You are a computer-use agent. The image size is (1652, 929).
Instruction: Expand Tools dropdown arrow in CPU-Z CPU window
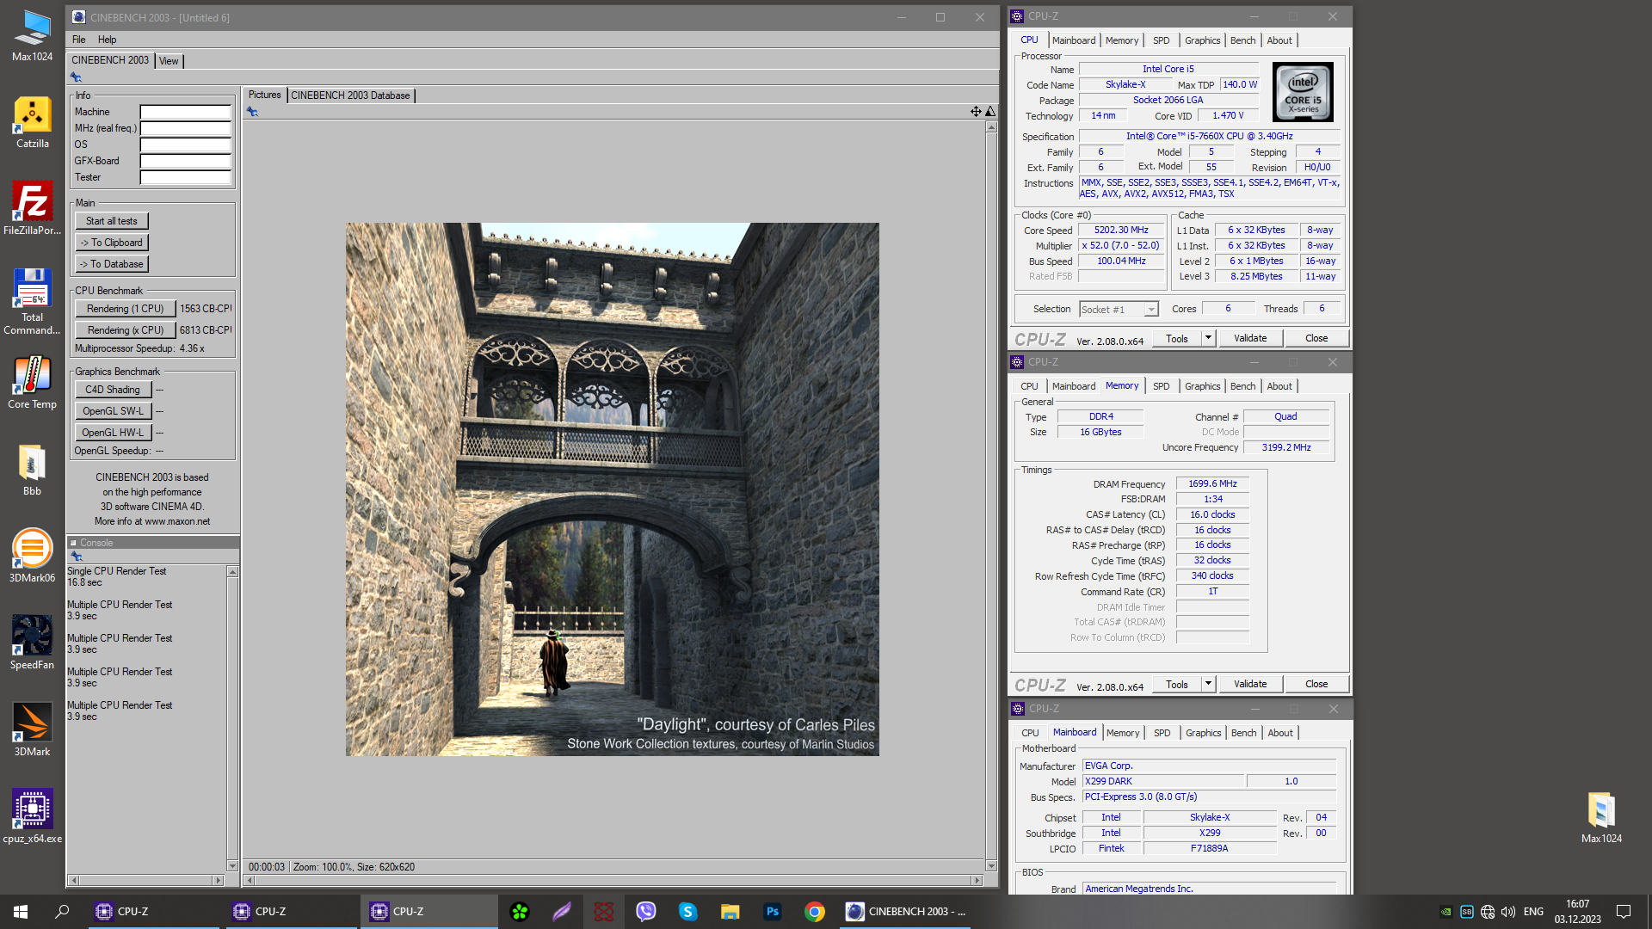[x=1208, y=338]
